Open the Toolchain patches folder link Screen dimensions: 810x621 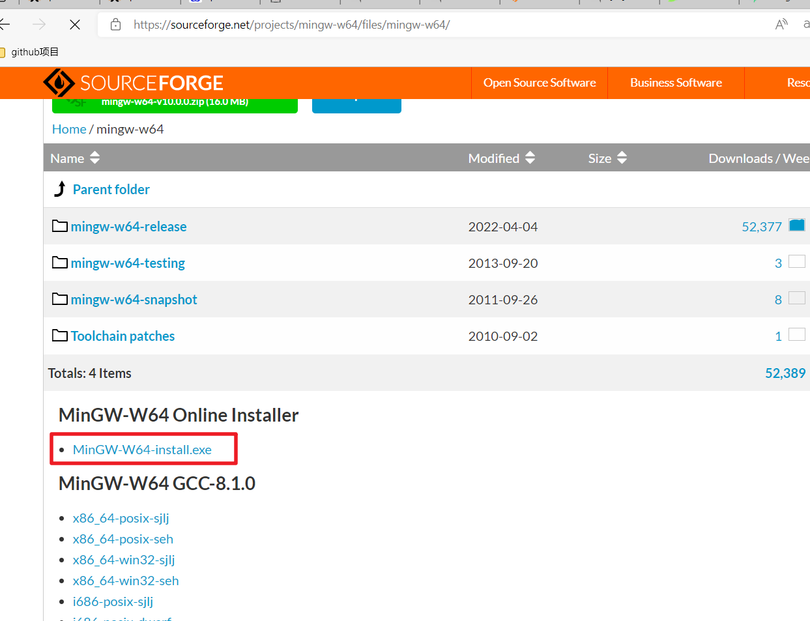(123, 336)
